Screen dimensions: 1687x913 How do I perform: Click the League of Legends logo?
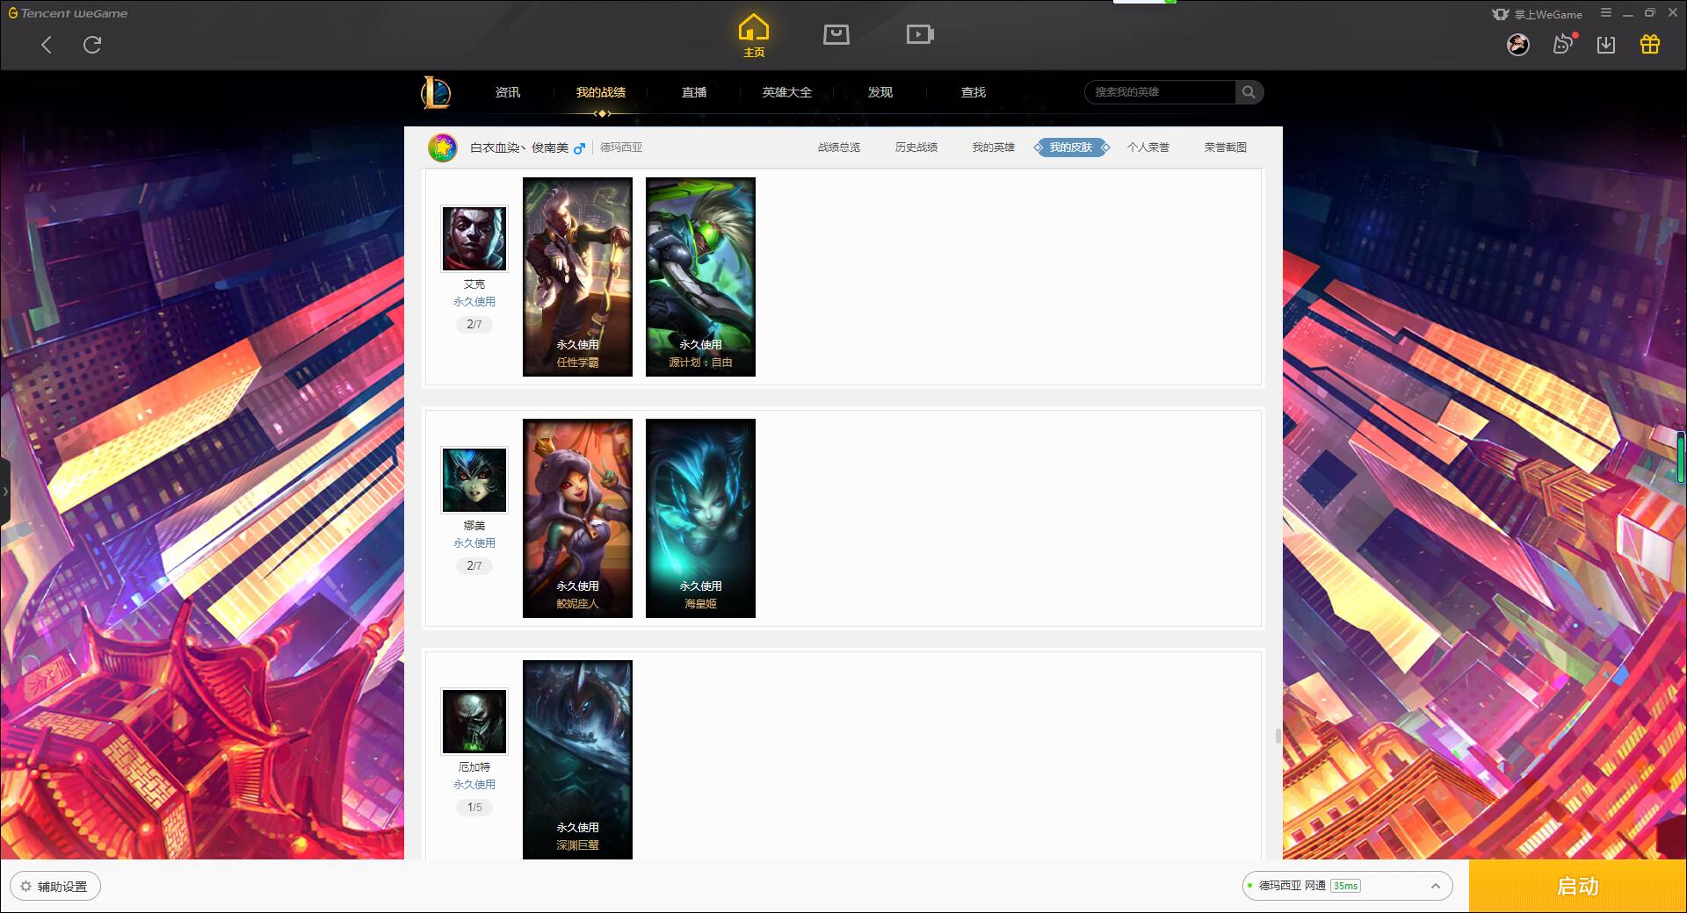tap(436, 92)
